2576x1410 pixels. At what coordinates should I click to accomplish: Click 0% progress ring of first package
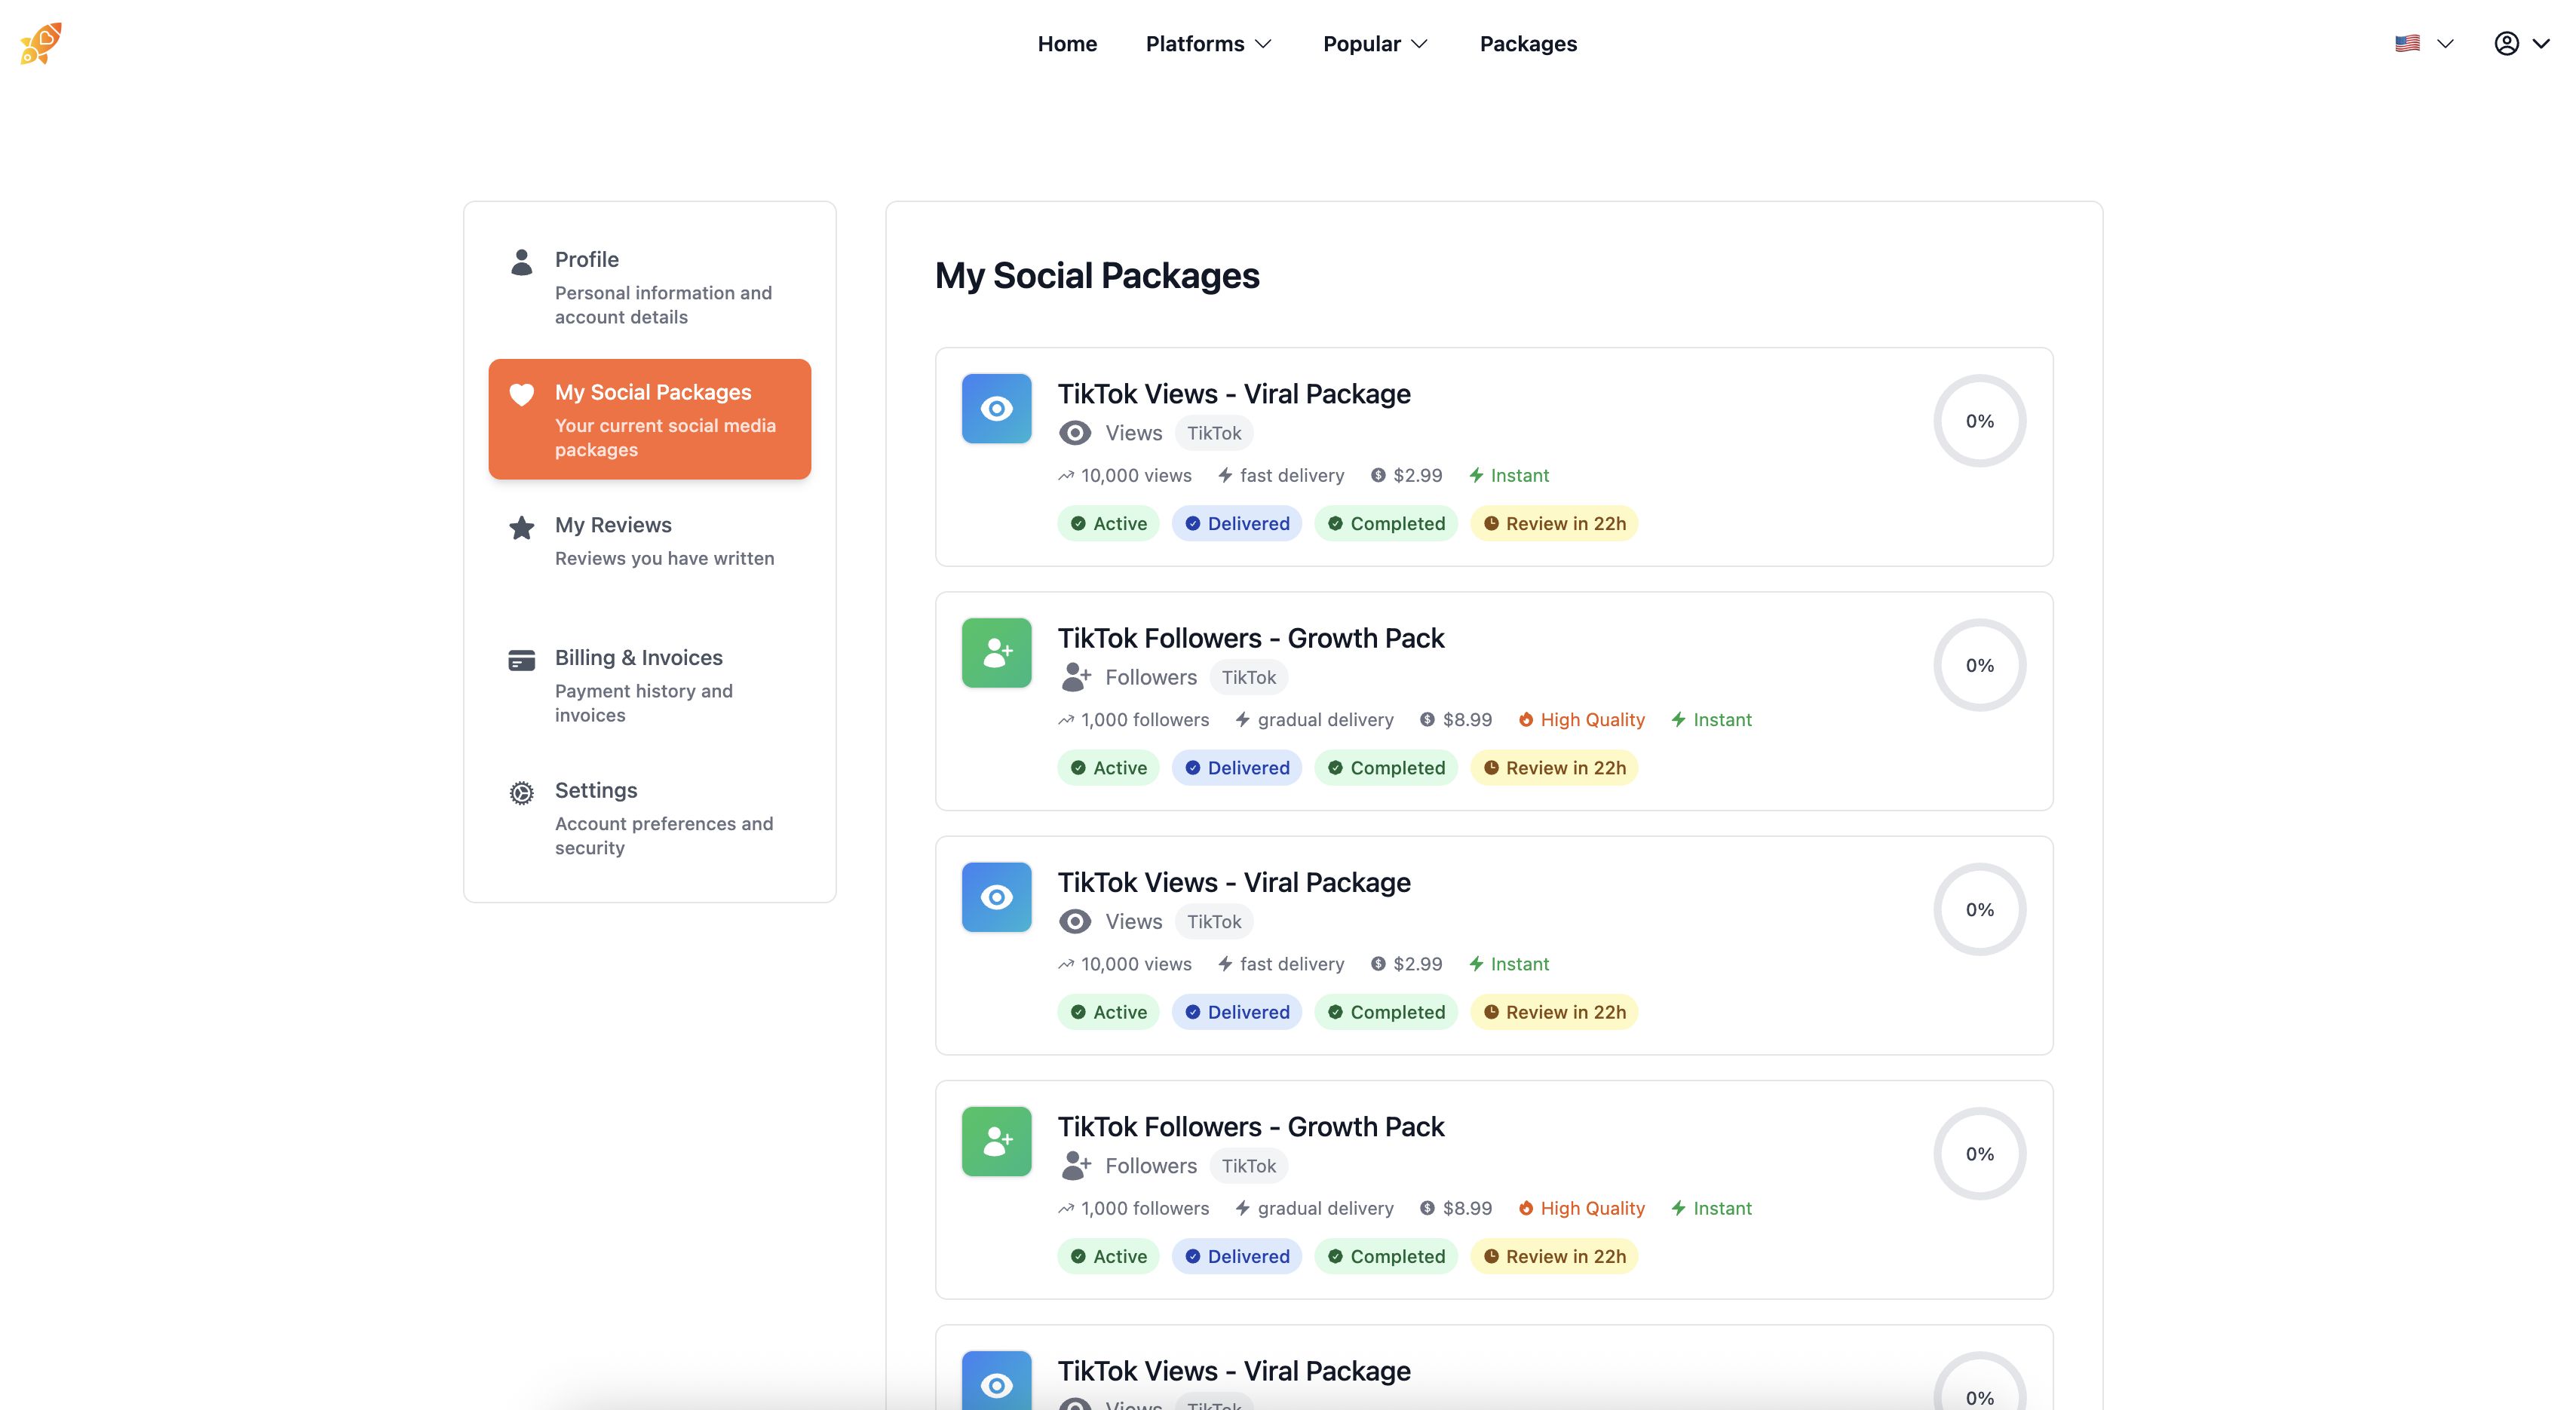click(x=1979, y=421)
